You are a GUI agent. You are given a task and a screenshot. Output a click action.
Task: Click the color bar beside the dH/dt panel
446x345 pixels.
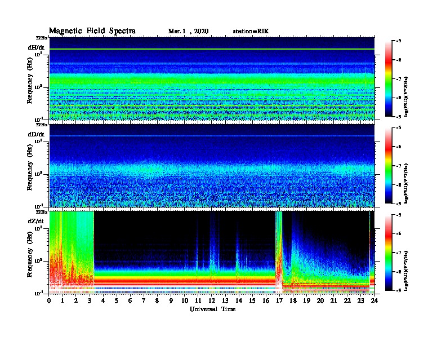[389, 79]
